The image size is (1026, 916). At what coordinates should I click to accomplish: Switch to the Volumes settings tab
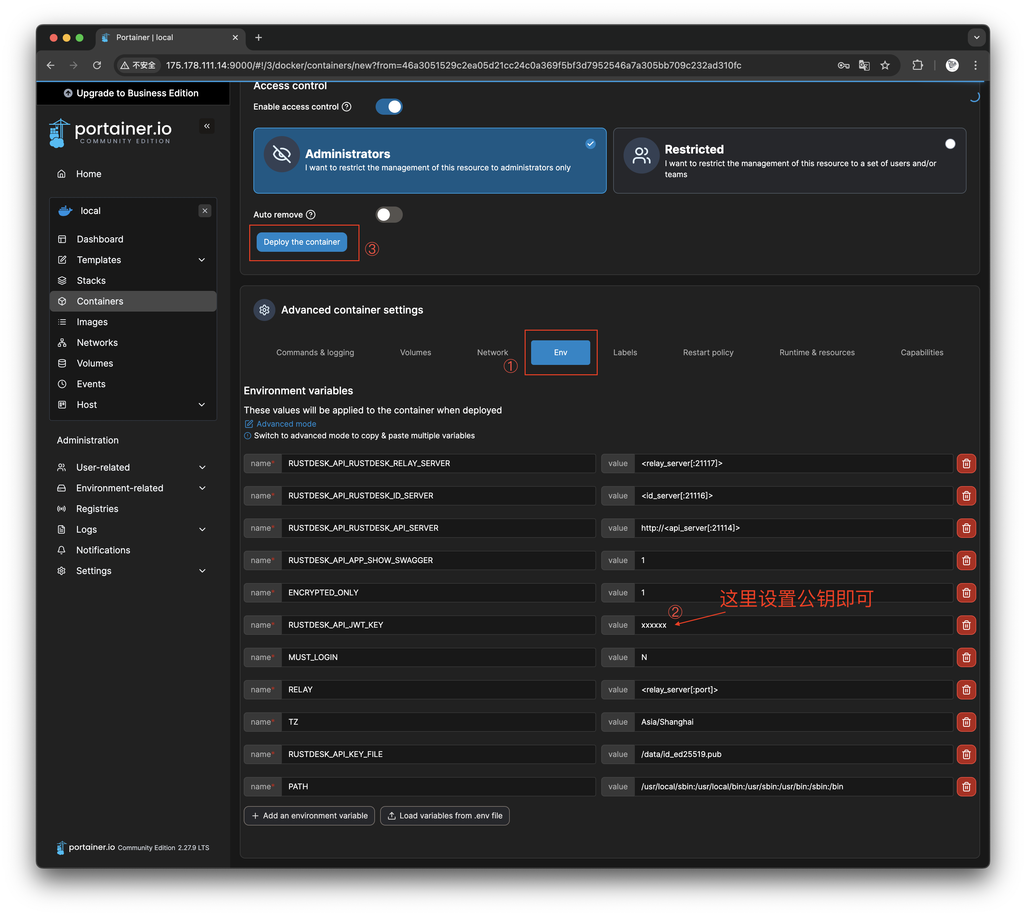415,352
